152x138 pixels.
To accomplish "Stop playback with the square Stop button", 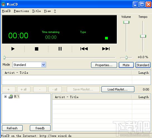I will (36, 49).
